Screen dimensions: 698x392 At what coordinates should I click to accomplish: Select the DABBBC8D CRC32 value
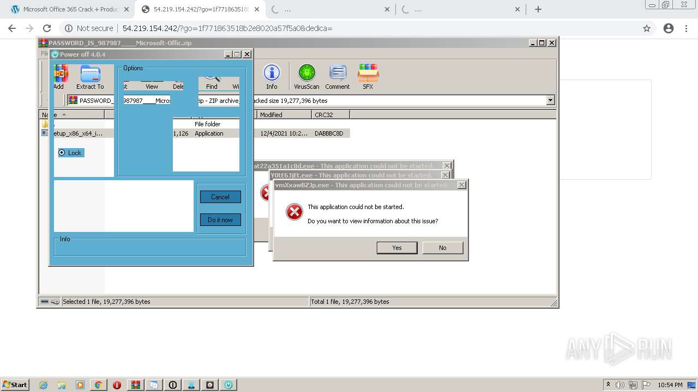[329, 133]
